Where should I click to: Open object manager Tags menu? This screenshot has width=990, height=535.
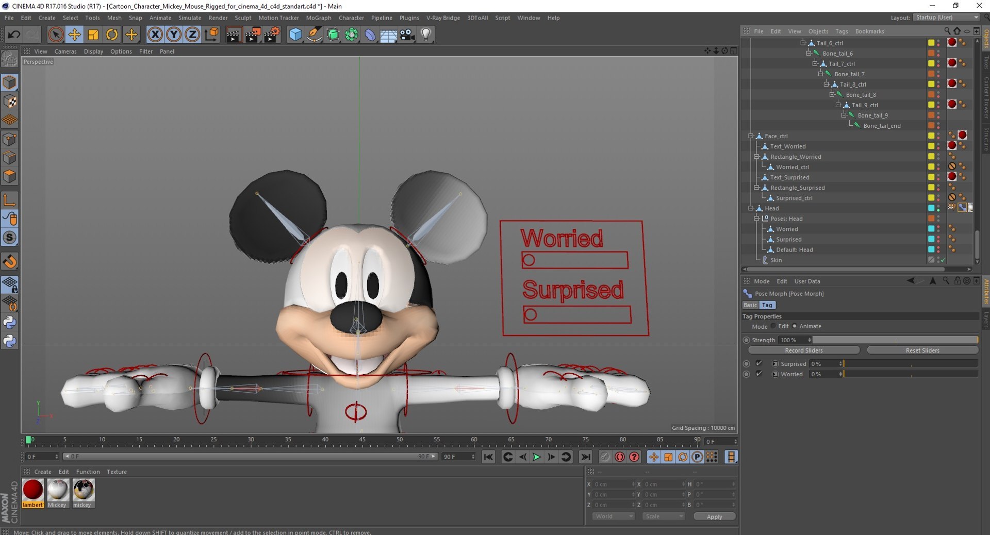[841, 31]
